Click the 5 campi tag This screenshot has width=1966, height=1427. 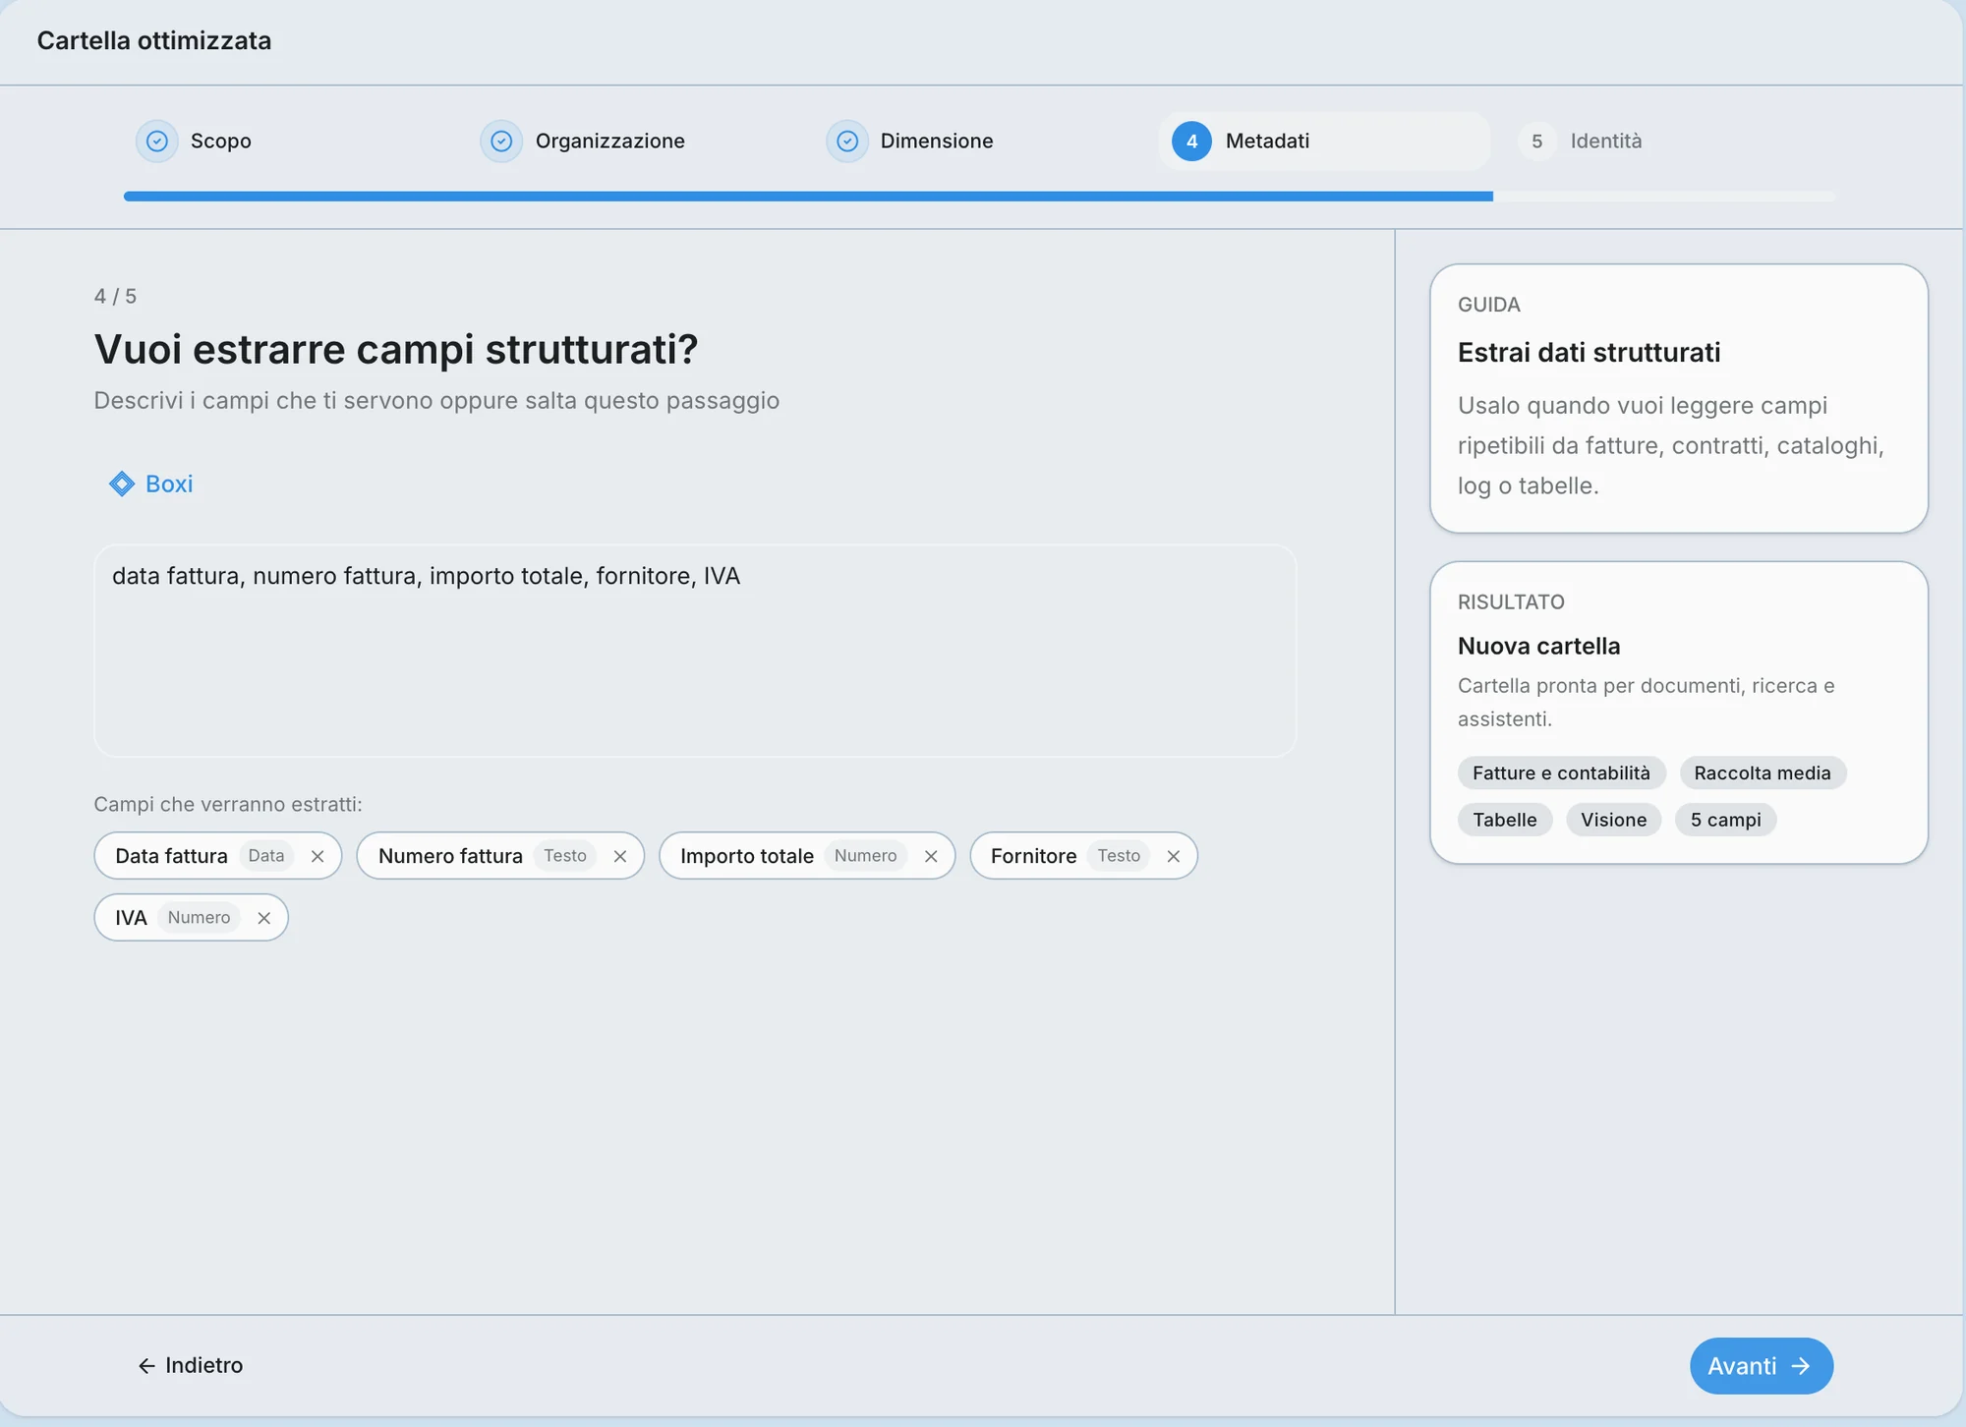pyautogui.click(x=1725, y=820)
